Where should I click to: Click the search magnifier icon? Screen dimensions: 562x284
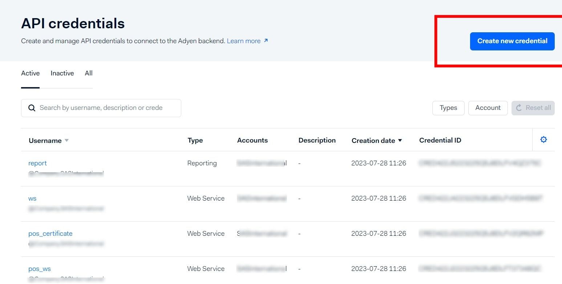(32, 108)
